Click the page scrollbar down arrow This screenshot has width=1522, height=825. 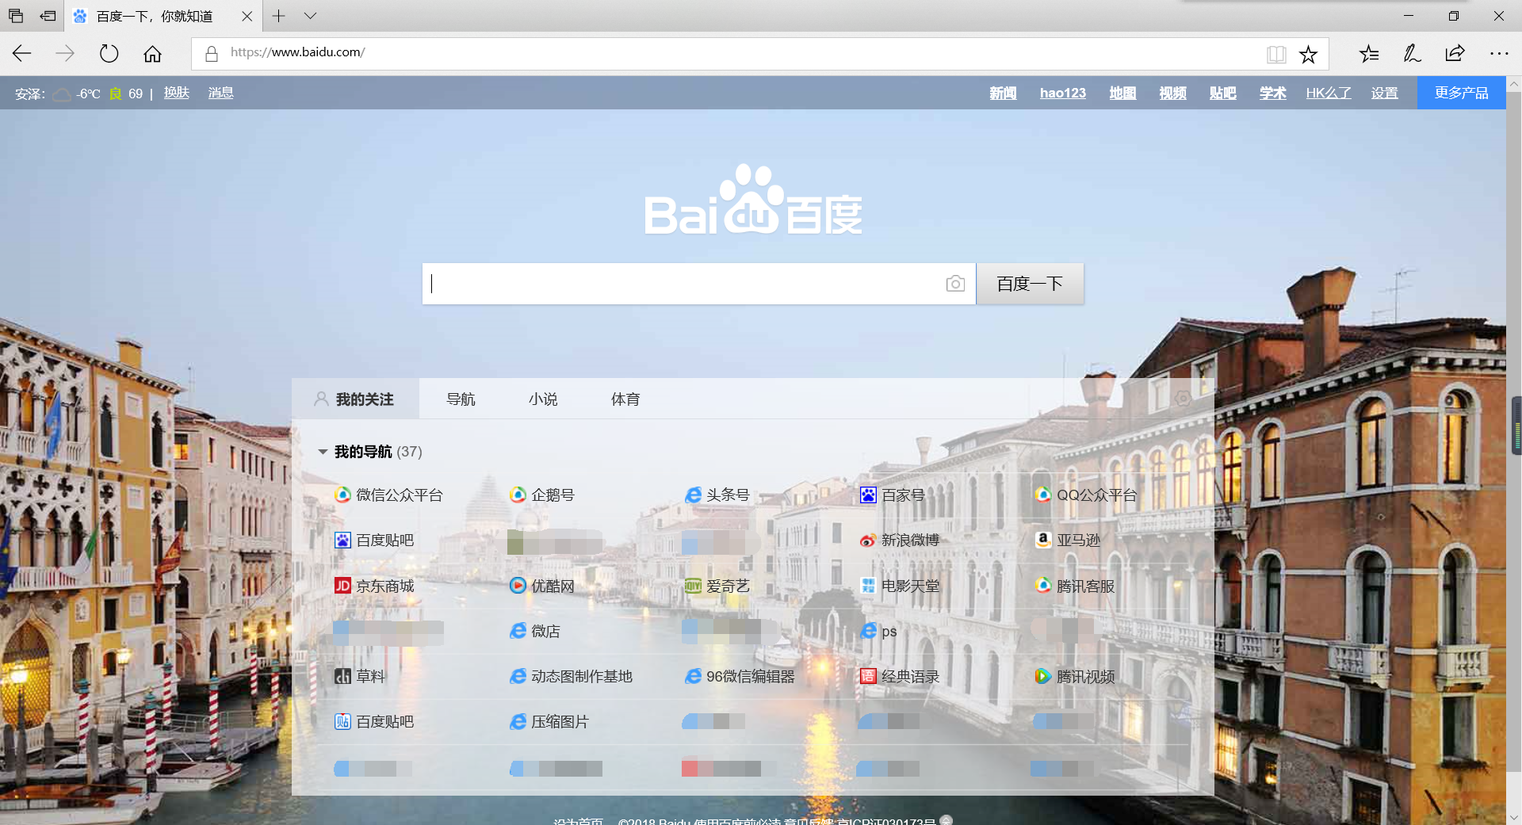click(1513, 817)
